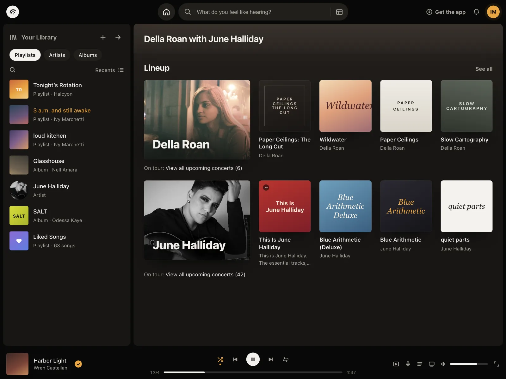Pause the current song

point(253,359)
